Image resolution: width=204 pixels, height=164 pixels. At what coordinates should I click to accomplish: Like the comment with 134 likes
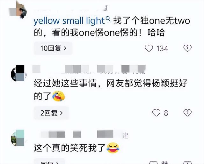point(149,48)
